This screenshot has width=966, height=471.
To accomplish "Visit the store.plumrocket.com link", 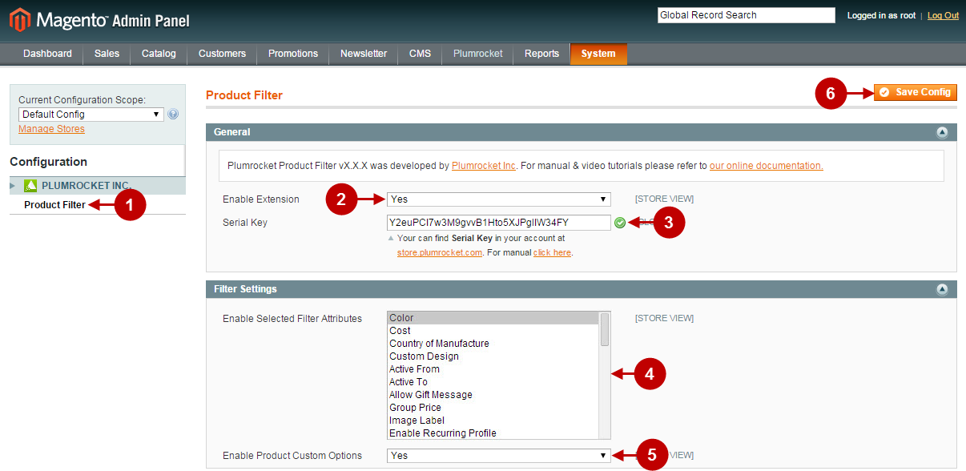I will click(440, 252).
